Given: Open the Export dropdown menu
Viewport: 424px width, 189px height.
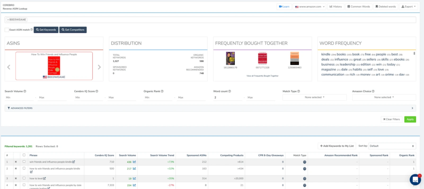Looking at the screenshot, I should 409,7.
